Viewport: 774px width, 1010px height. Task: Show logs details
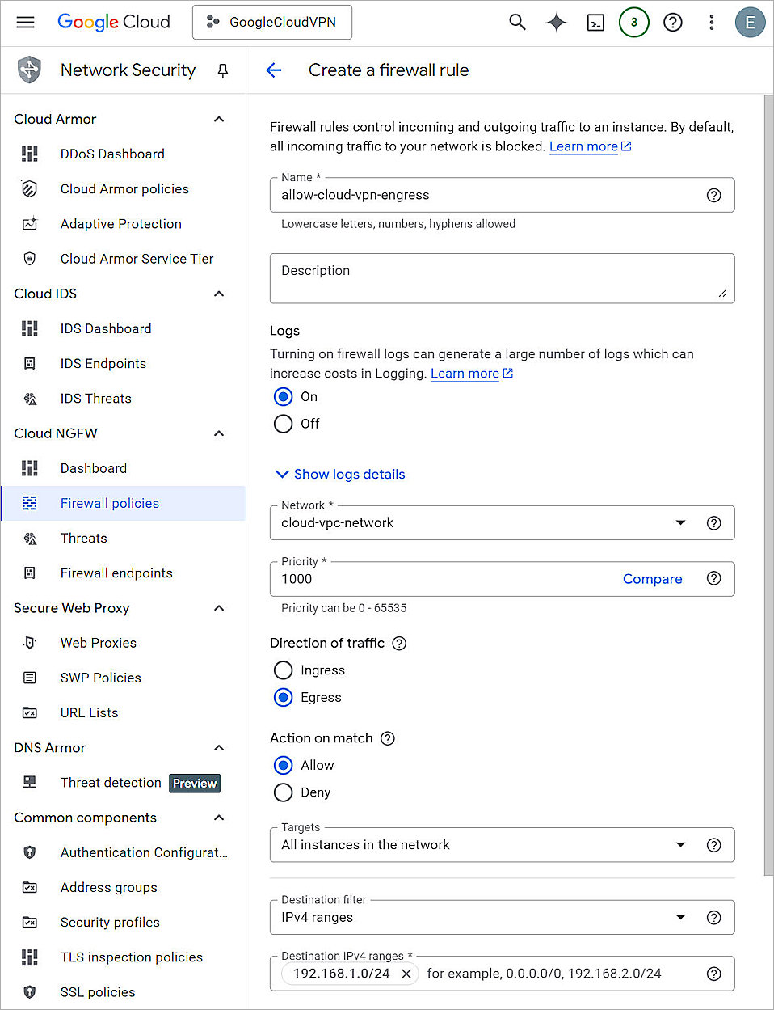tap(339, 474)
